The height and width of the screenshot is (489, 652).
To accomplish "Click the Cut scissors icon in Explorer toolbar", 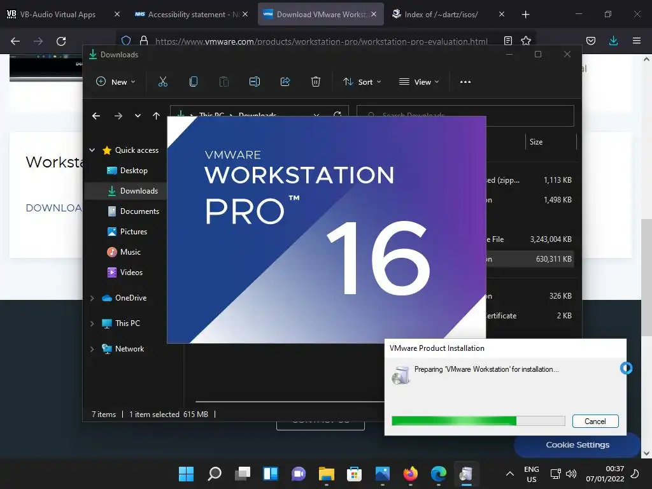I will point(162,82).
